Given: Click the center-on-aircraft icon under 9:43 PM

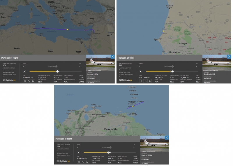Looking at the screenshot, I should click(x=25, y=81).
